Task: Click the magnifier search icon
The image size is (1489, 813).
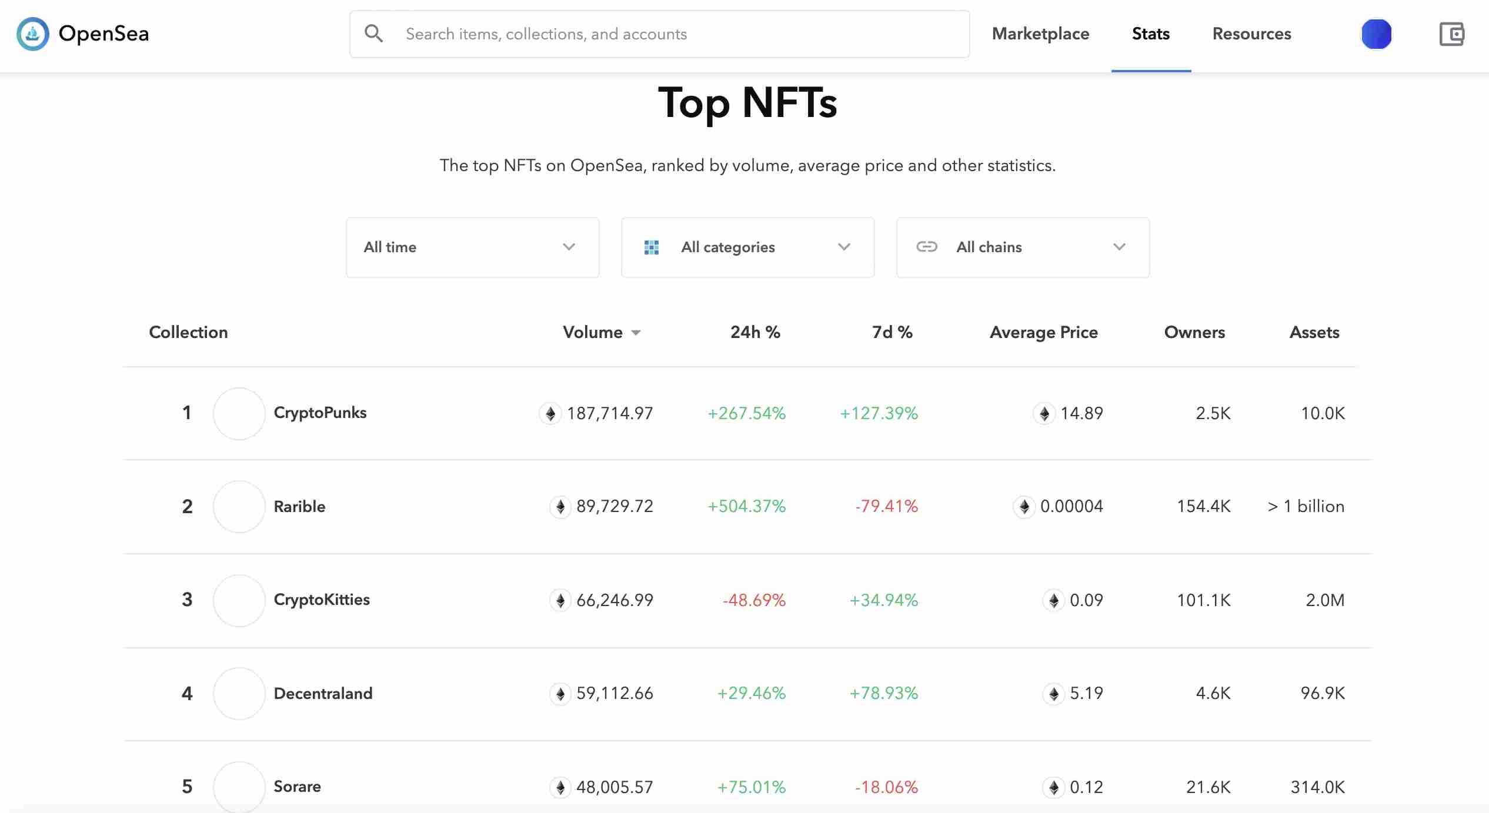Action: coord(373,34)
